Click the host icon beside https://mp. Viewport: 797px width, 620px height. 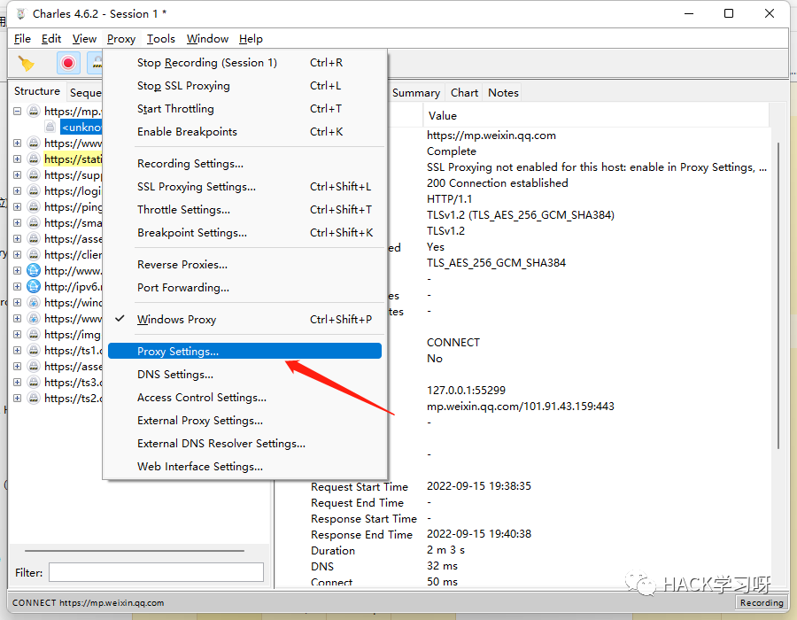[34, 111]
